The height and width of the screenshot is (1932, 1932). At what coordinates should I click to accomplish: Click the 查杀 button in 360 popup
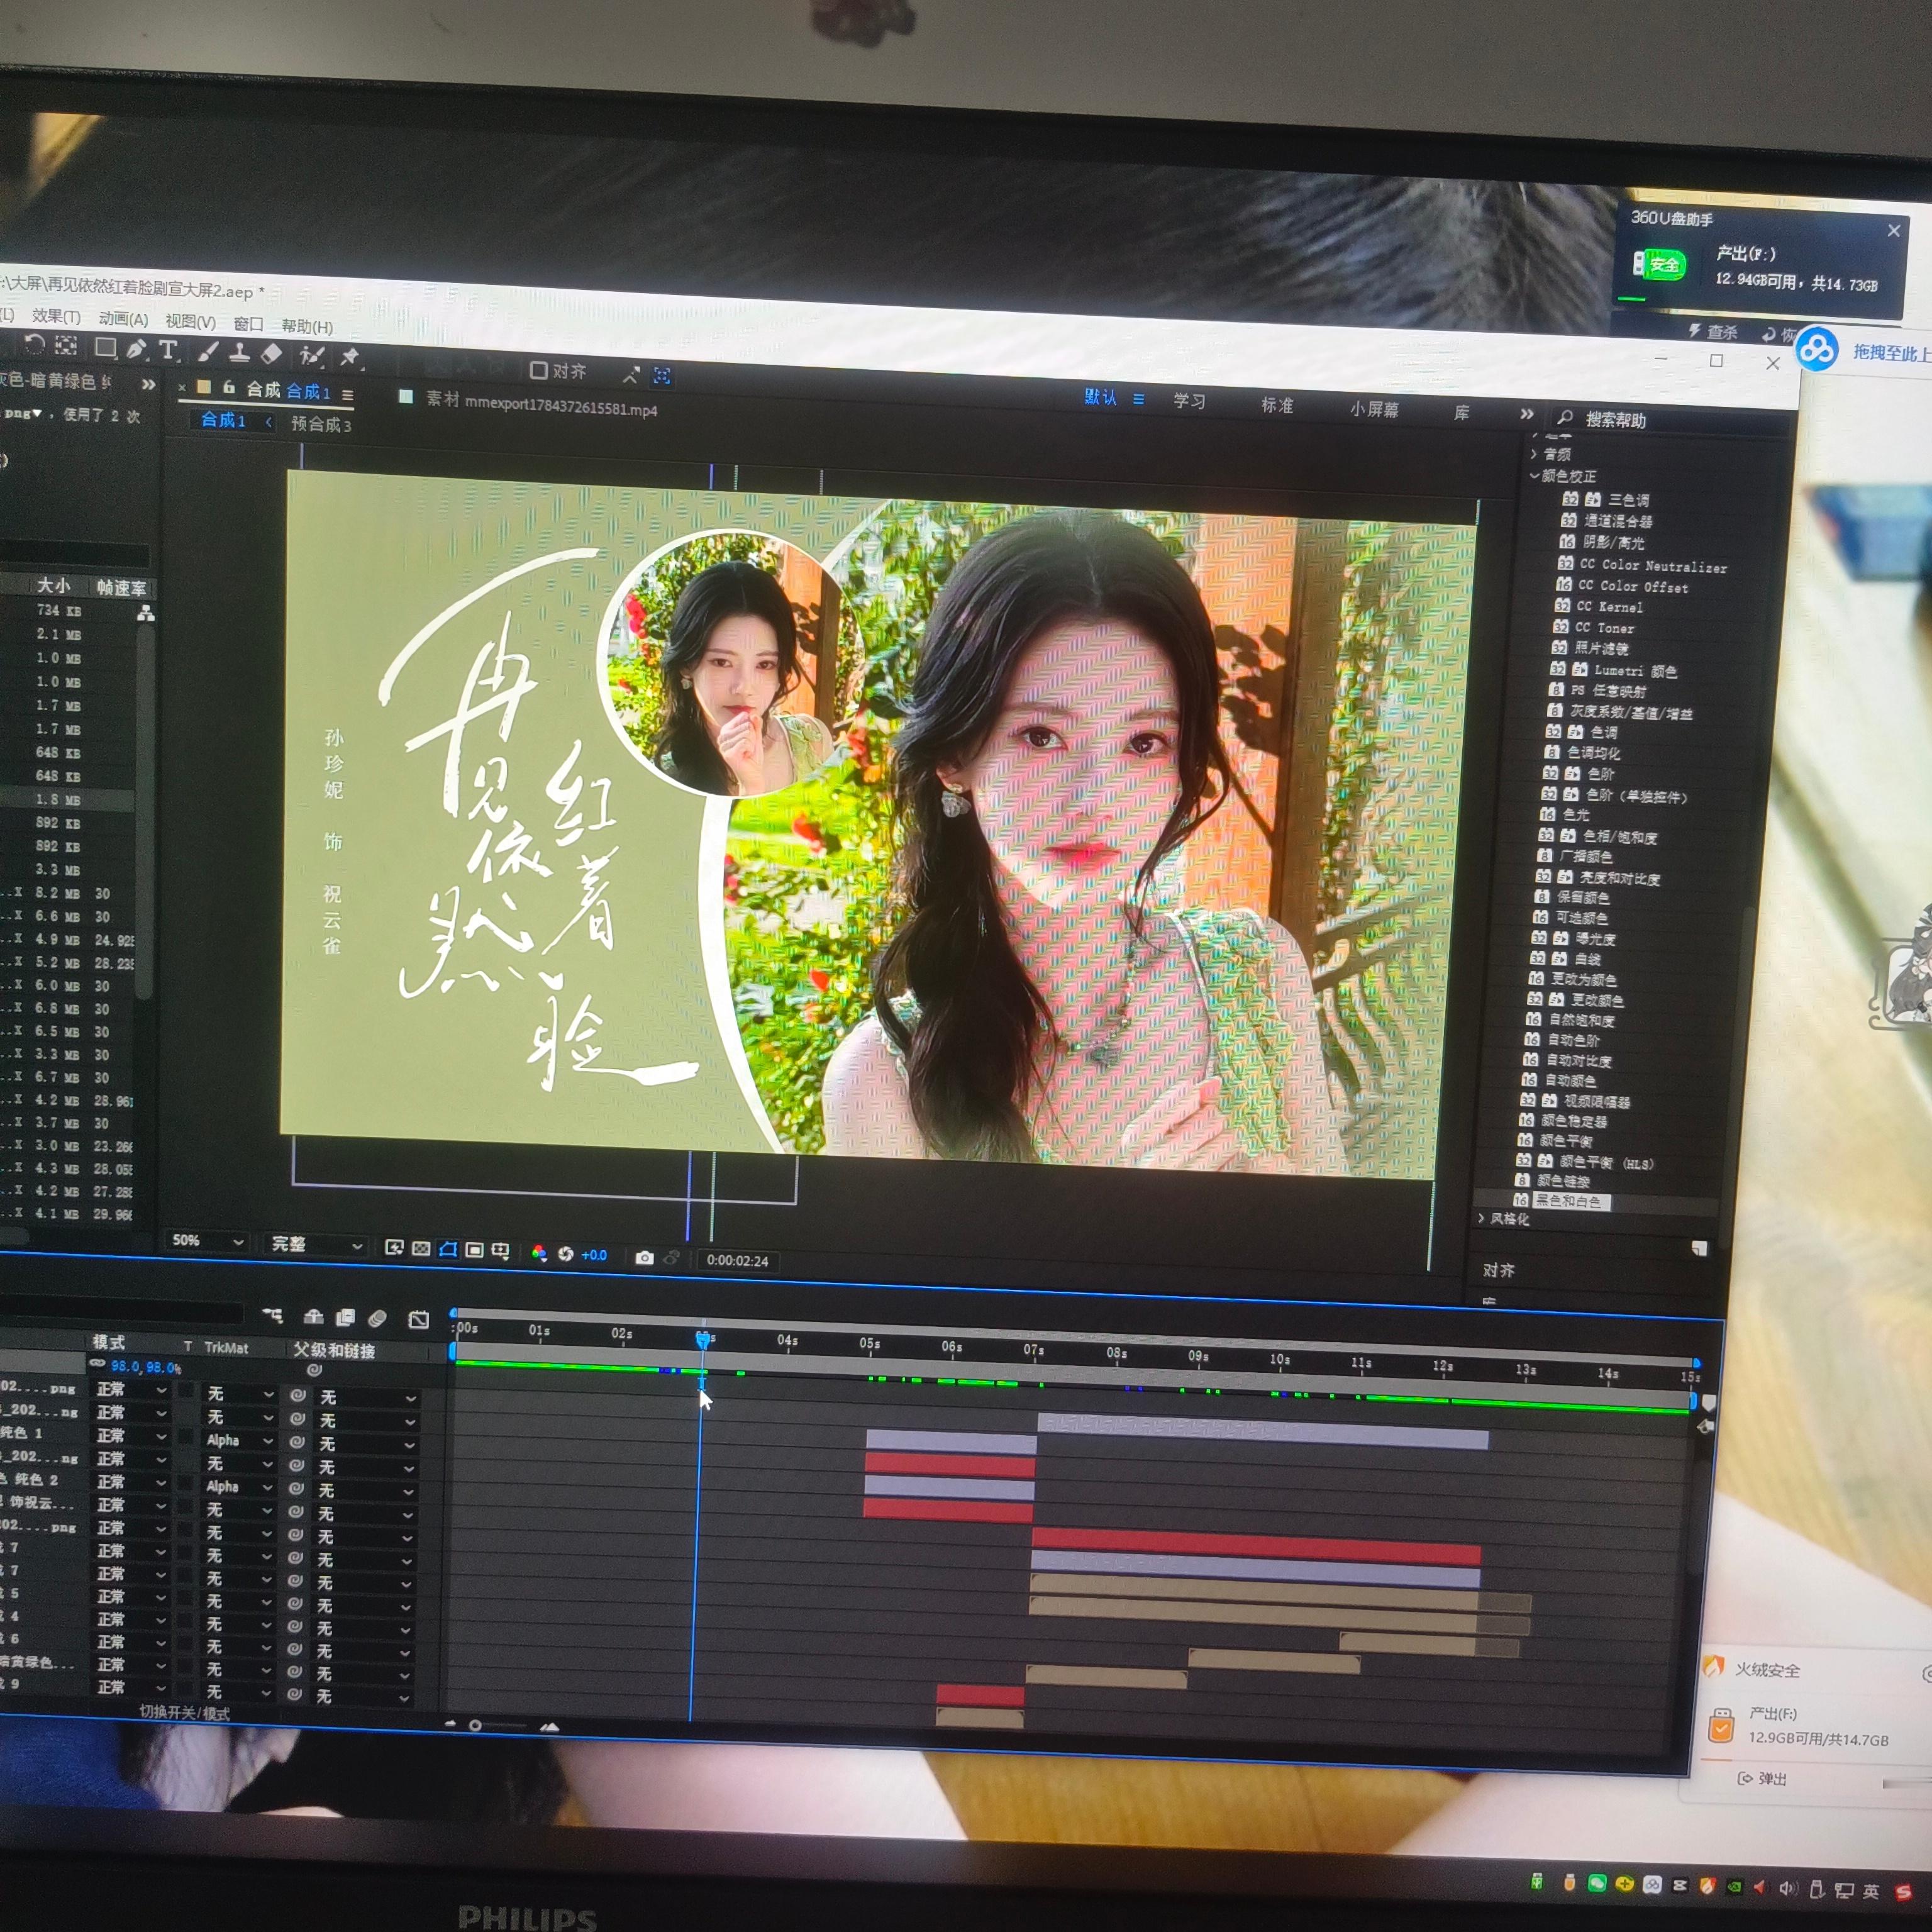coord(1712,331)
